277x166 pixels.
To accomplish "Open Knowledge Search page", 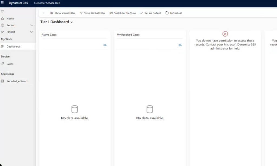I will point(17,81).
